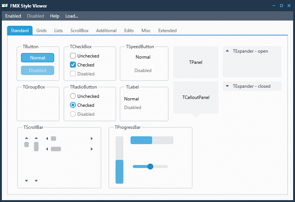Click the Load... menu item
295x202 pixels.
[x=72, y=16]
